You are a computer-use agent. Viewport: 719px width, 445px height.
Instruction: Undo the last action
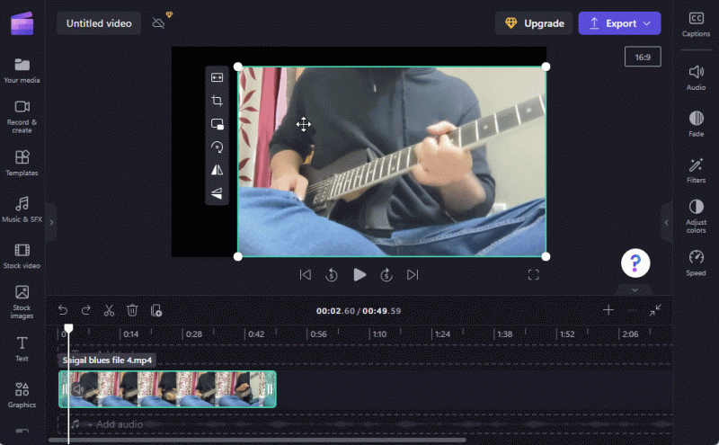click(x=63, y=310)
